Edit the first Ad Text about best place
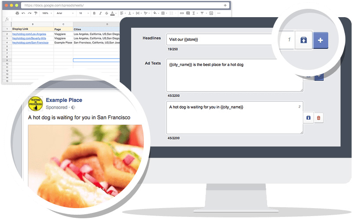Screen dimensions: 352x220 (235, 75)
